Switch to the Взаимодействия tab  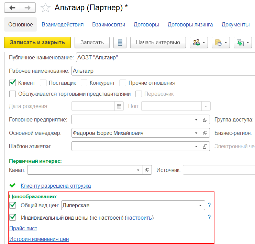63,24
